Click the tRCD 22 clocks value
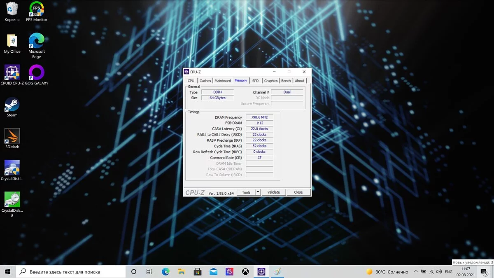The width and height of the screenshot is (494, 278). click(259, 135)
